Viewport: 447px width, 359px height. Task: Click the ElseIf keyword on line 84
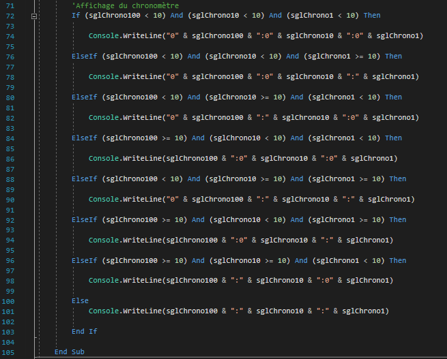[x=85, y=138]
